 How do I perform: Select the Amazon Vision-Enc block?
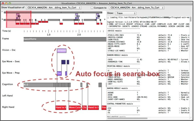coord(62,51)
